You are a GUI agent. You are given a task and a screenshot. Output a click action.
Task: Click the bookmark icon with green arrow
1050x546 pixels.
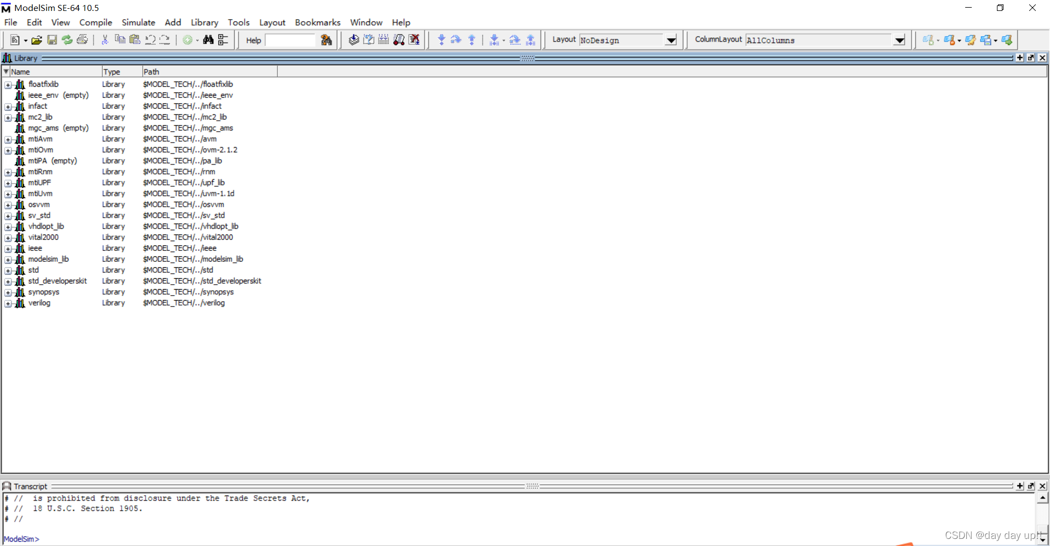(x=1007, y=40)
